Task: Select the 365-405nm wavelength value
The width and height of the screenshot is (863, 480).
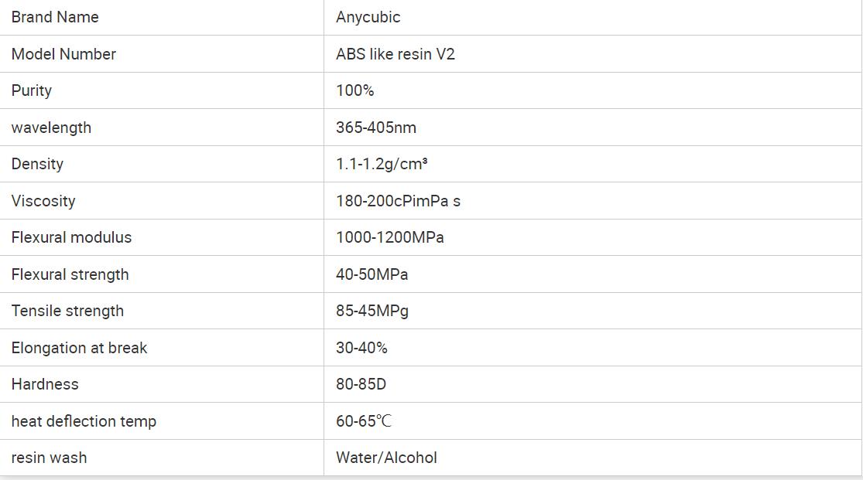Action: point(375,128)
